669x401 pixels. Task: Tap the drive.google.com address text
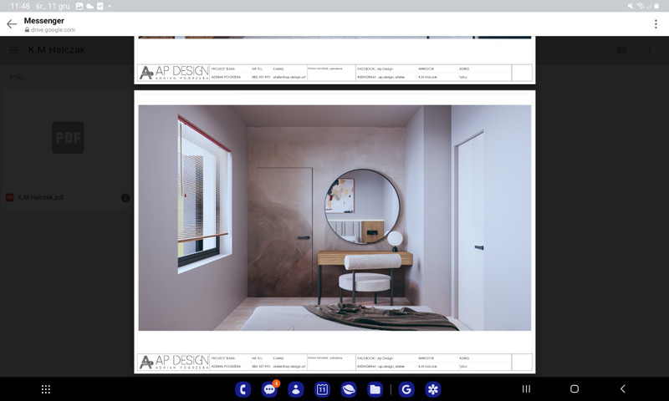53,29
